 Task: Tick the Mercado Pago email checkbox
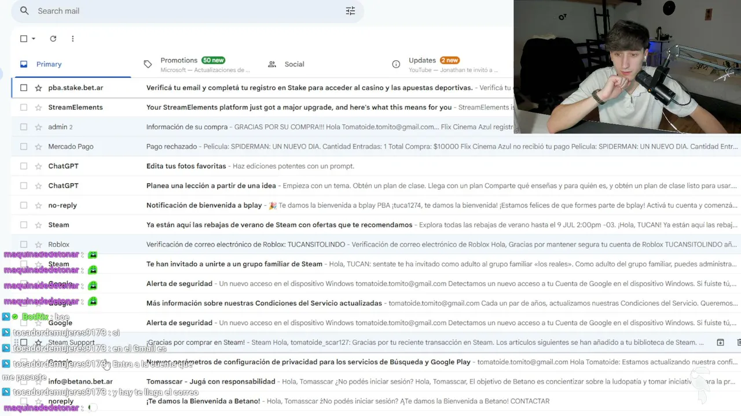[24, 147]
